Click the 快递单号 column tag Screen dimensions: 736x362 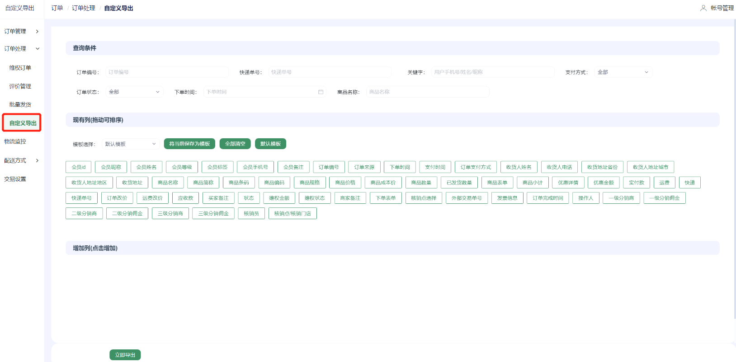point(81,198)
